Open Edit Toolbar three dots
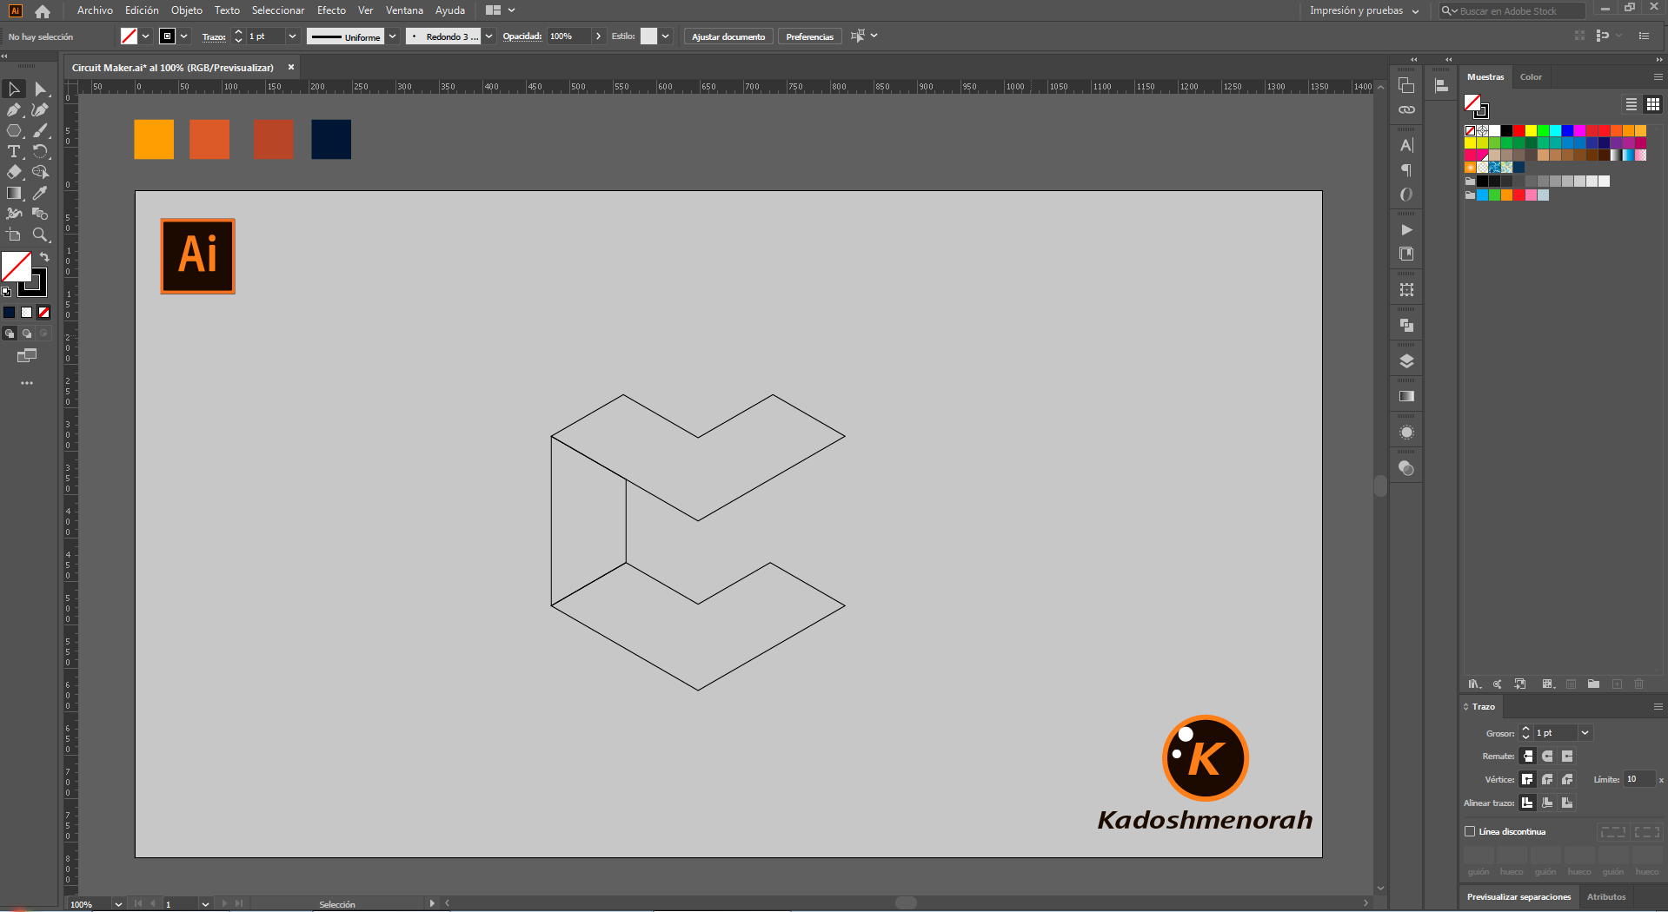Image resolution: width=1668 pixels, height=912 pixels. pos(27,383)
